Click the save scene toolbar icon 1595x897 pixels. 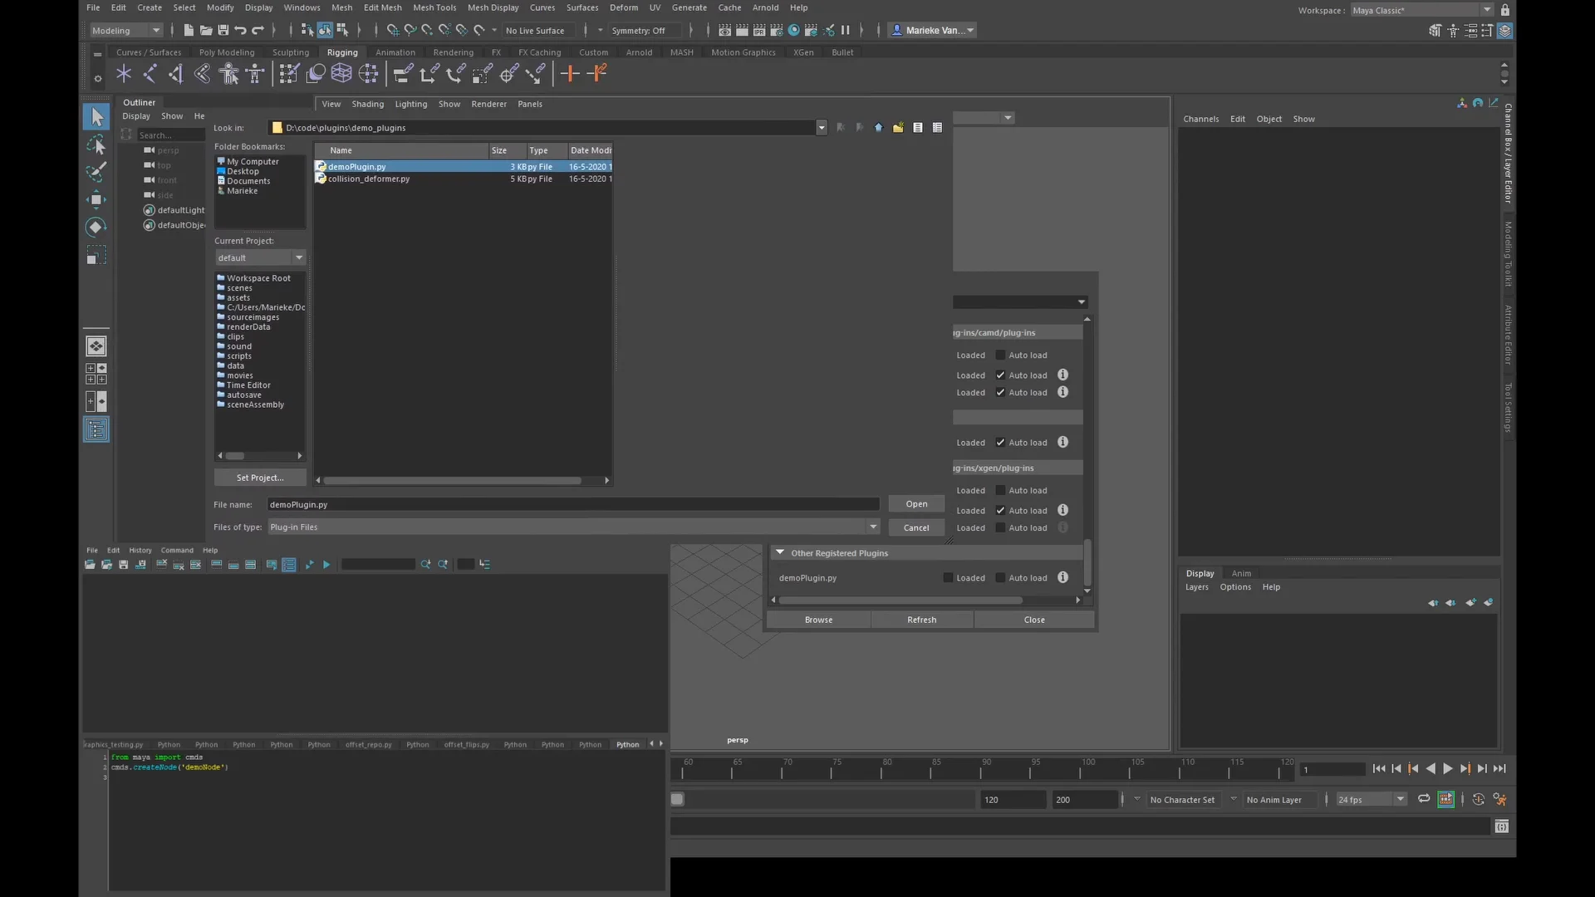point(223,31)
